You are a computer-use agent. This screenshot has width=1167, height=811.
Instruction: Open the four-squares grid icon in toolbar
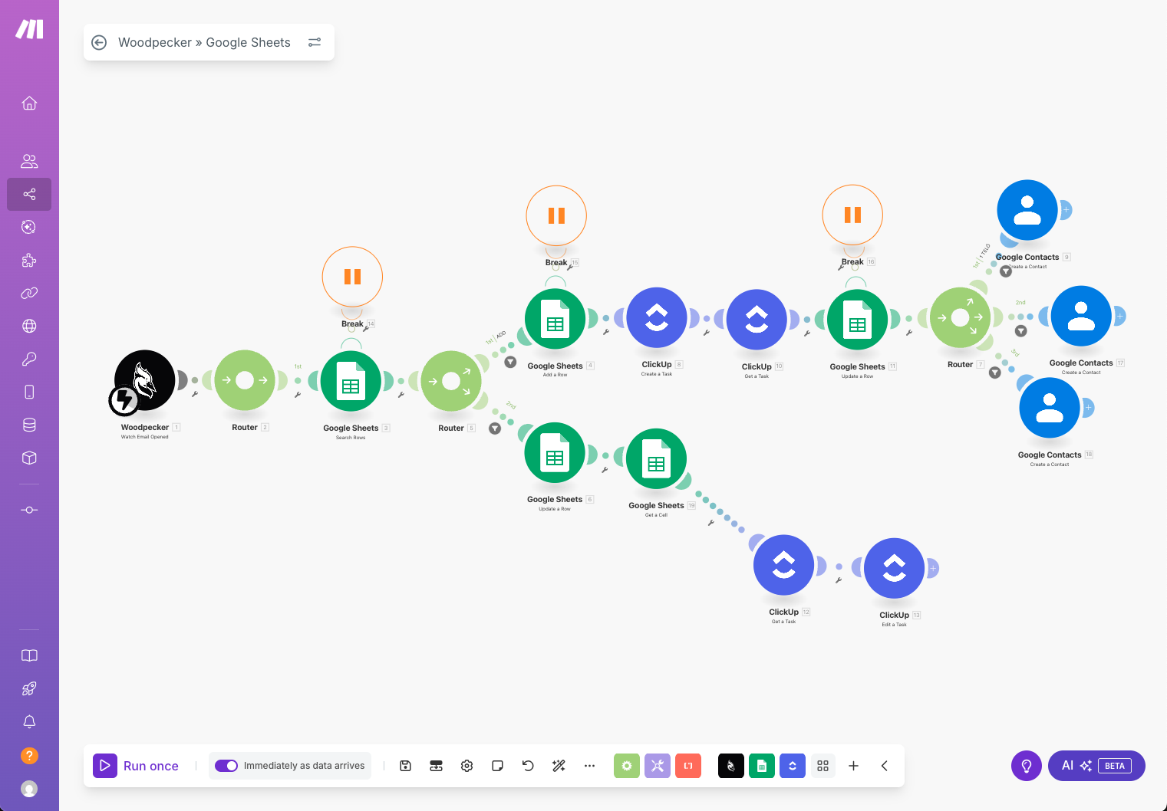click(823, 766)
